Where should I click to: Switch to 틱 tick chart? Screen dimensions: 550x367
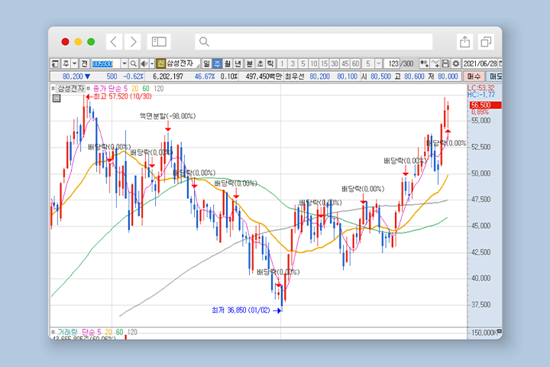pos(270,63)
